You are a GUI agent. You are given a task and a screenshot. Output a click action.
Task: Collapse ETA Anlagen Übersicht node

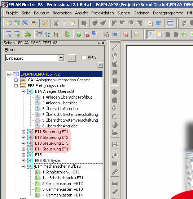coord(23,91)
